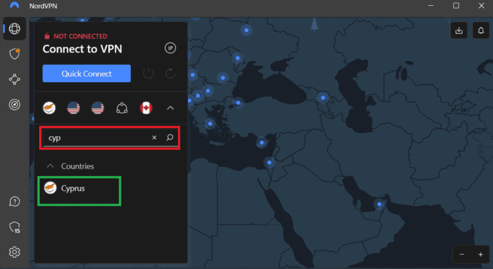
Task: Open Threat Protection shield in sidebar
Action: point(14,55)
